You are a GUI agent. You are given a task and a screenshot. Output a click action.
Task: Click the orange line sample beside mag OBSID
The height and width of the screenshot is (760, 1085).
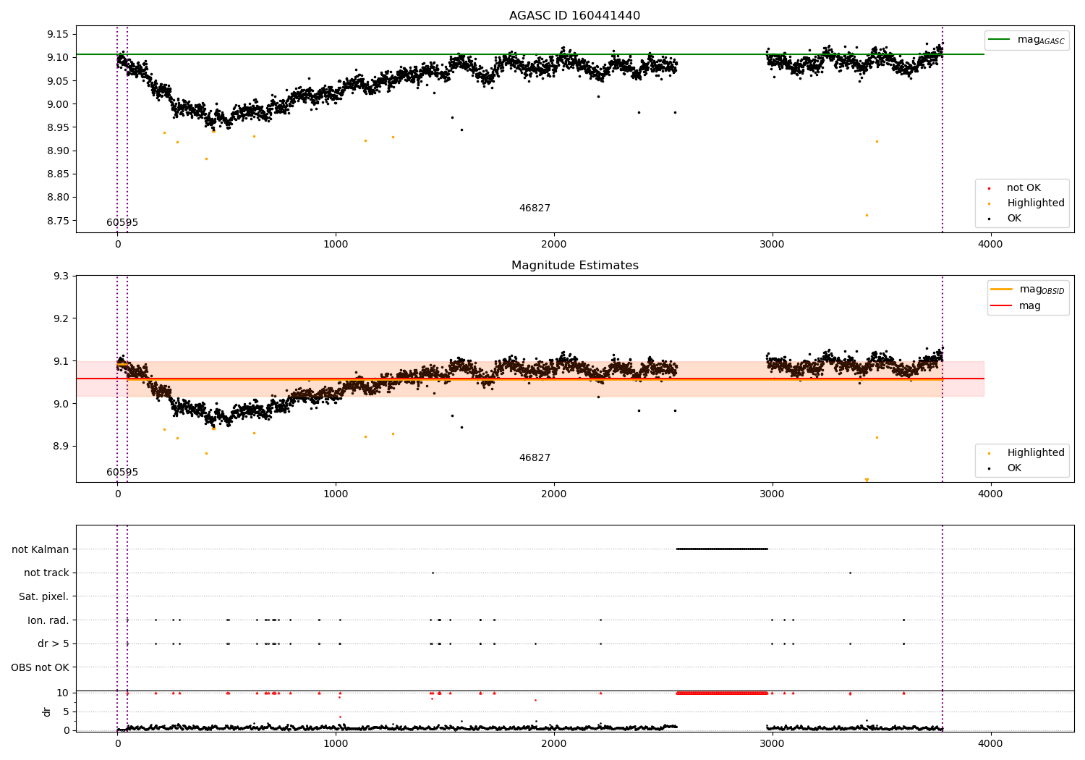pos(1002,290)
